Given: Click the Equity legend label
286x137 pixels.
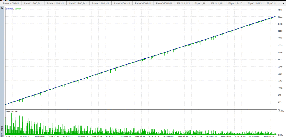Looking at the screenshot, I should pos(18,9).
